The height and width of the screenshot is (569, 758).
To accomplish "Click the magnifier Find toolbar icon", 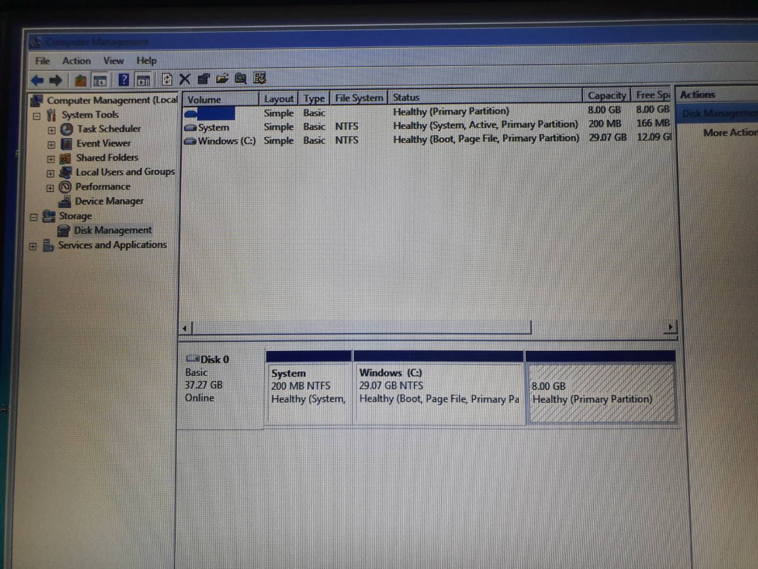I will click(240, 78).
